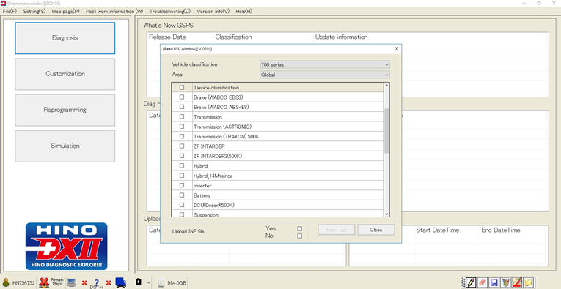Image resolution: width=561 pixels, height=289 pixels.
Task: Click the hard disk 984.0GB icon
Action: tap(161, 283)
